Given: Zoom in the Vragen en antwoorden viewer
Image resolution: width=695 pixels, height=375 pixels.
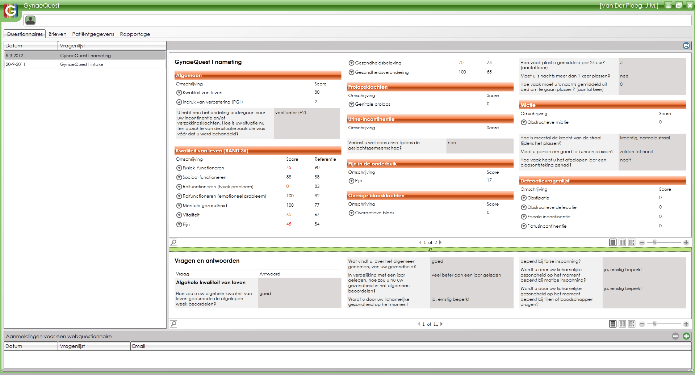Looking at the screenshot, I should (x=686, y=324).
